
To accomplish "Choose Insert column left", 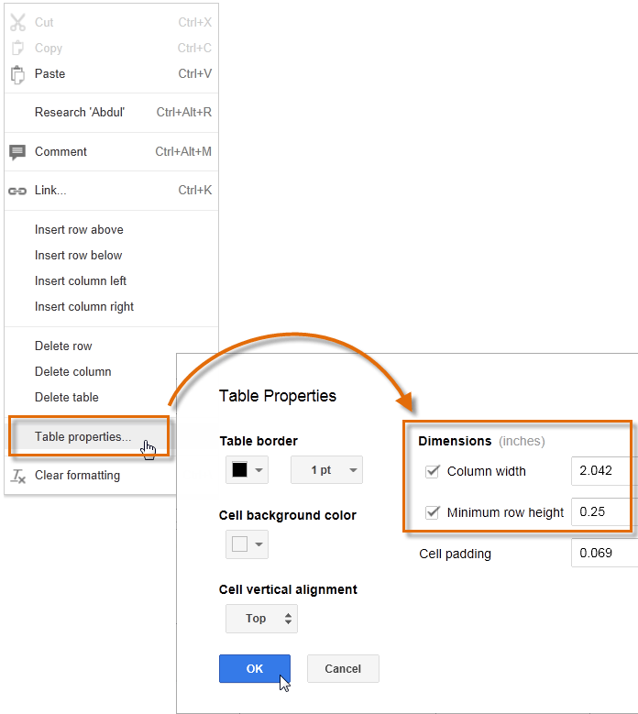I will (x=111, y=281).
